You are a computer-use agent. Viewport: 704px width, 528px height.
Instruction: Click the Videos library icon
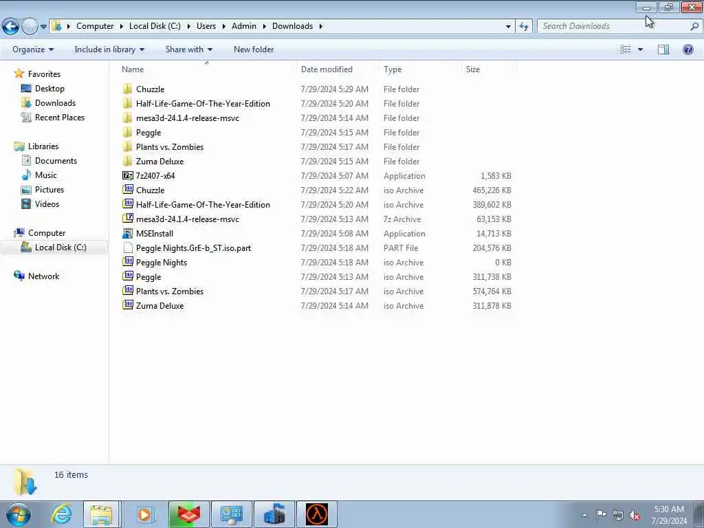click(x=27, y=203)
